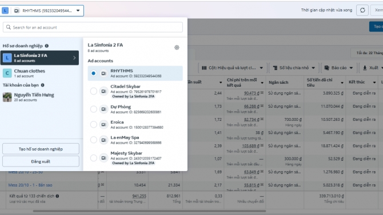
Task: Click Nguyễn Tiến Hưng profile avatar
Action: coord(7,97)
